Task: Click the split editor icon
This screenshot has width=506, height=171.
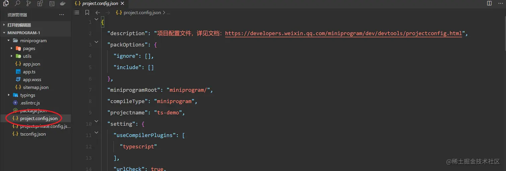Action: (x=489, y=3)
